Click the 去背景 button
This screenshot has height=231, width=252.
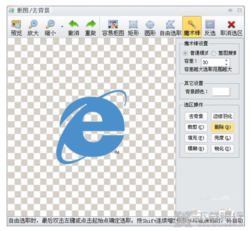[196, 116]
